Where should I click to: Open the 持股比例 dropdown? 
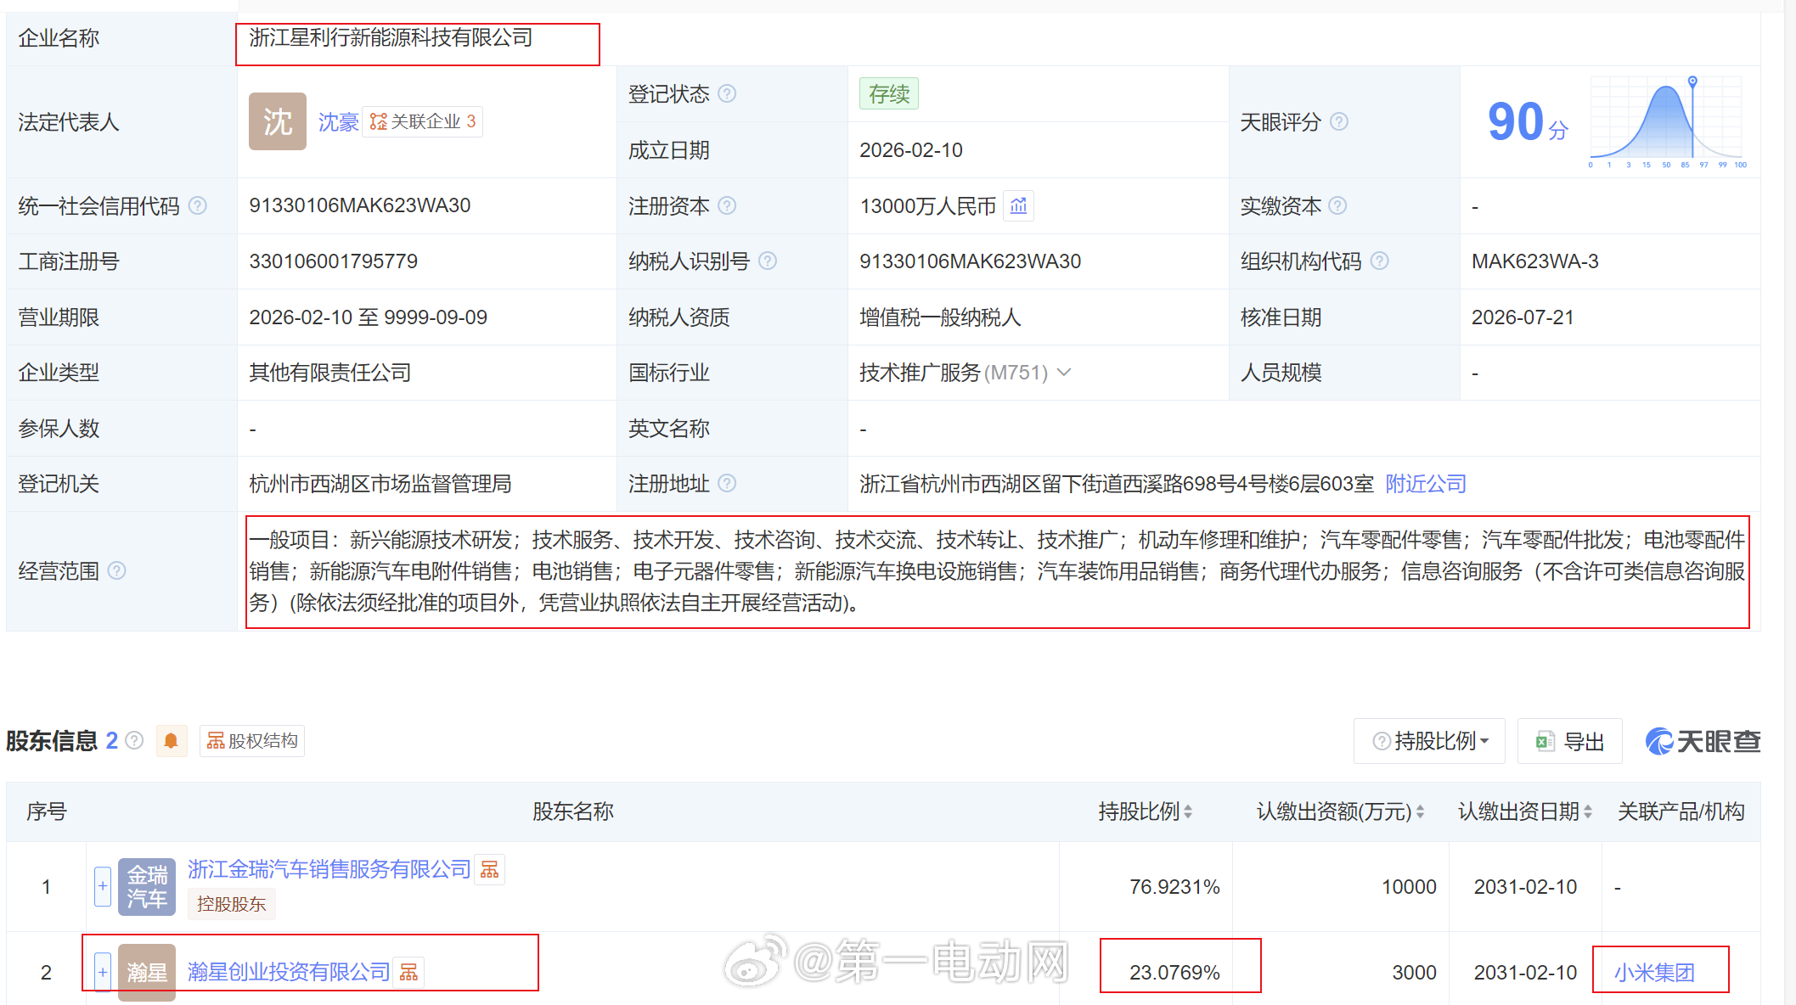1429,741
